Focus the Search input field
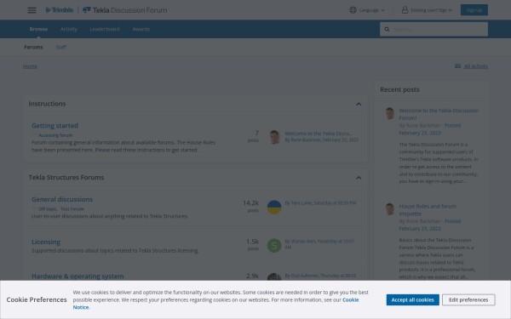 pos(439,29)
